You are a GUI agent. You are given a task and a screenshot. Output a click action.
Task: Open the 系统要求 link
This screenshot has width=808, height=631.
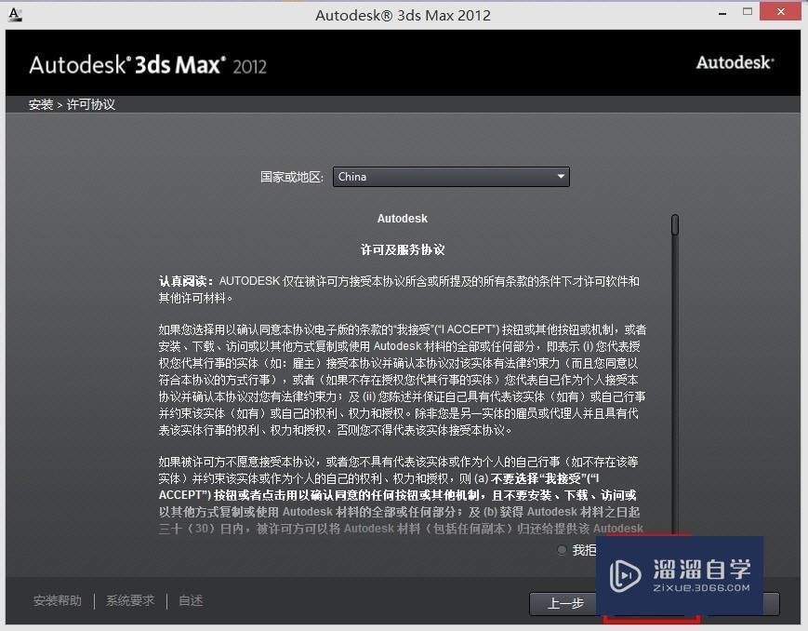[130, 600]
